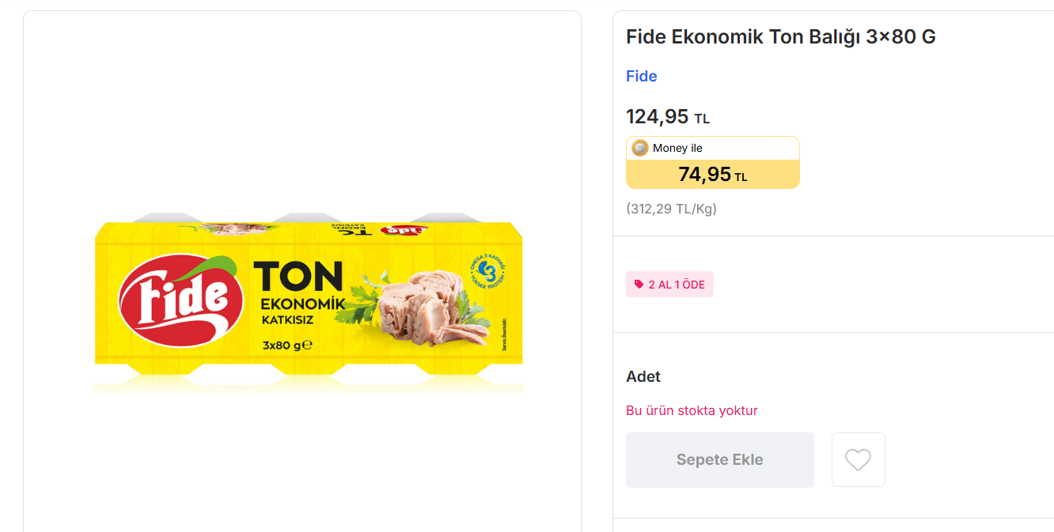Click the 3x80 g weight on package
Image resolution: width=1054 pixels, height=532 pixels.
tap(286, 345)
